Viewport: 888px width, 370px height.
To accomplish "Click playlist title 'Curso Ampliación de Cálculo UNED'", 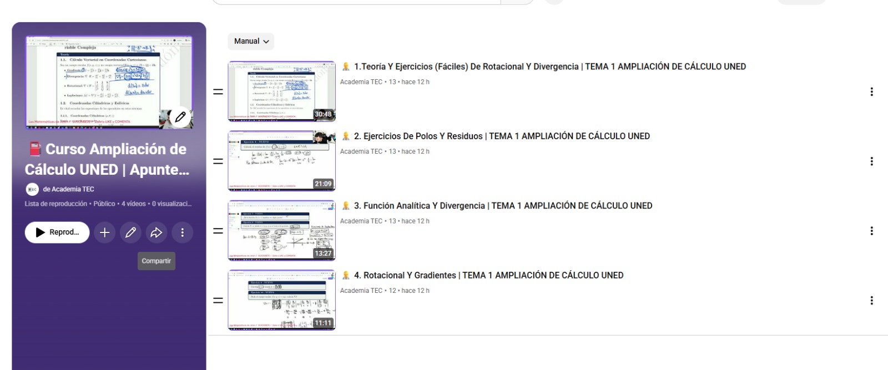I will coord(107,159).
